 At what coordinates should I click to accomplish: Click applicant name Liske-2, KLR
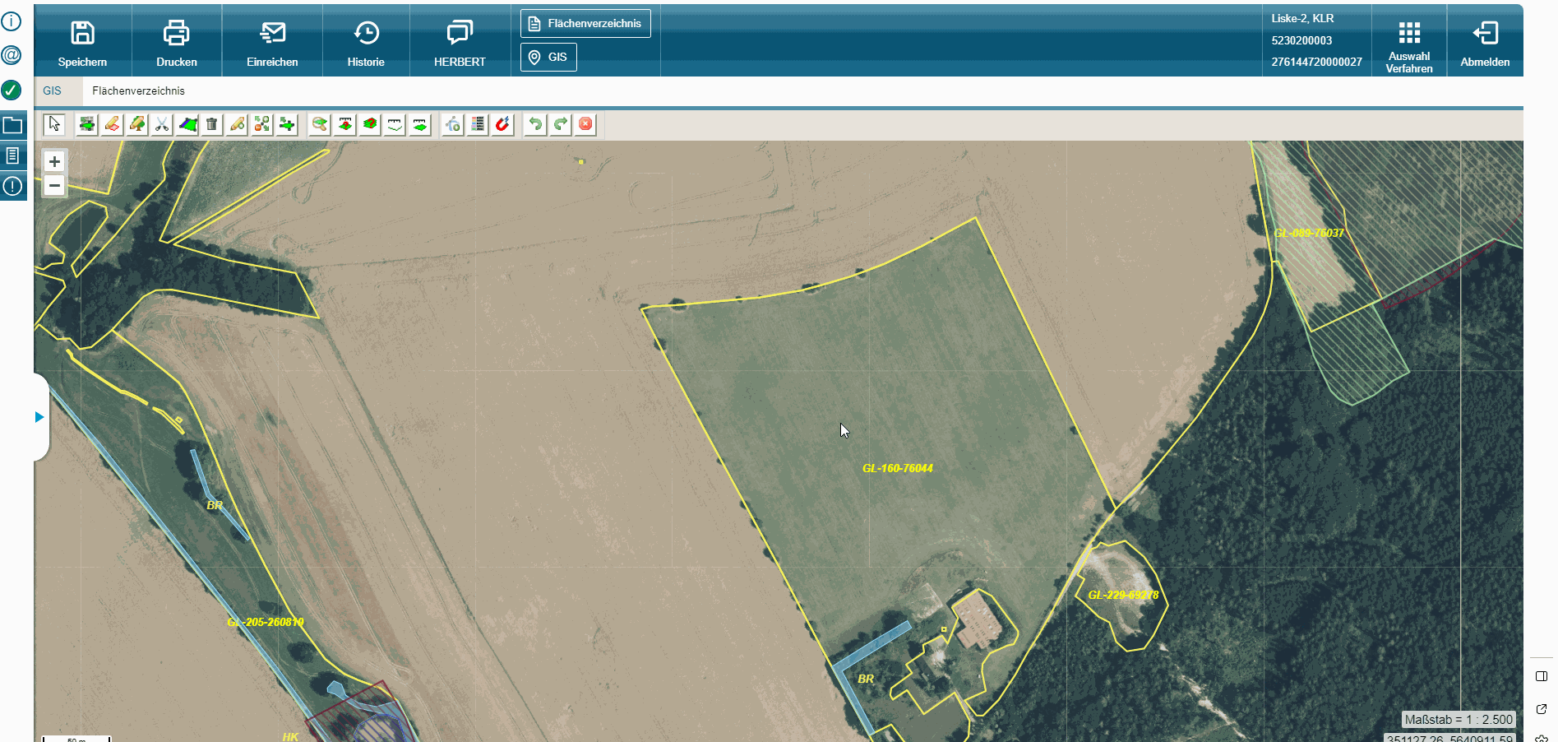[x=1302, y=18]
